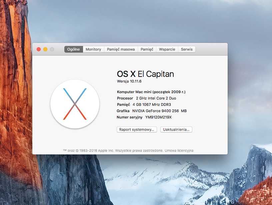Click the Wersja 10.11.6 text

[x=129, y=81]
